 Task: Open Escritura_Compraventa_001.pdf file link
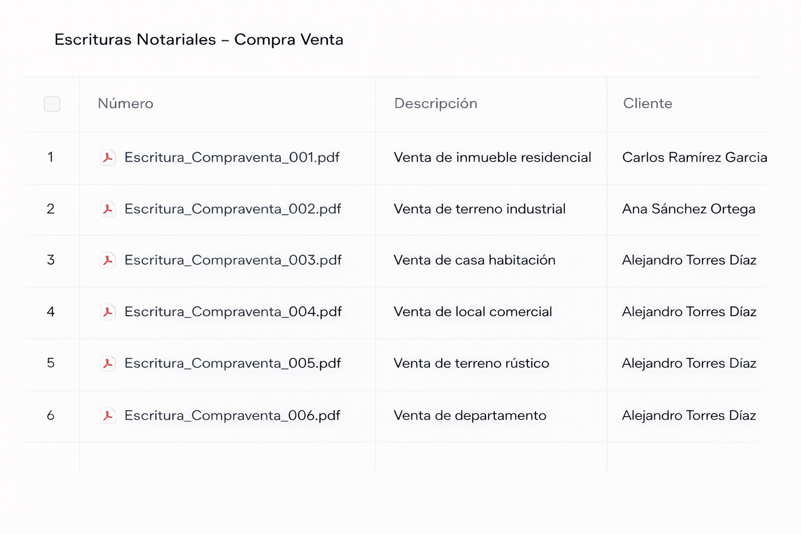point(232,157)
